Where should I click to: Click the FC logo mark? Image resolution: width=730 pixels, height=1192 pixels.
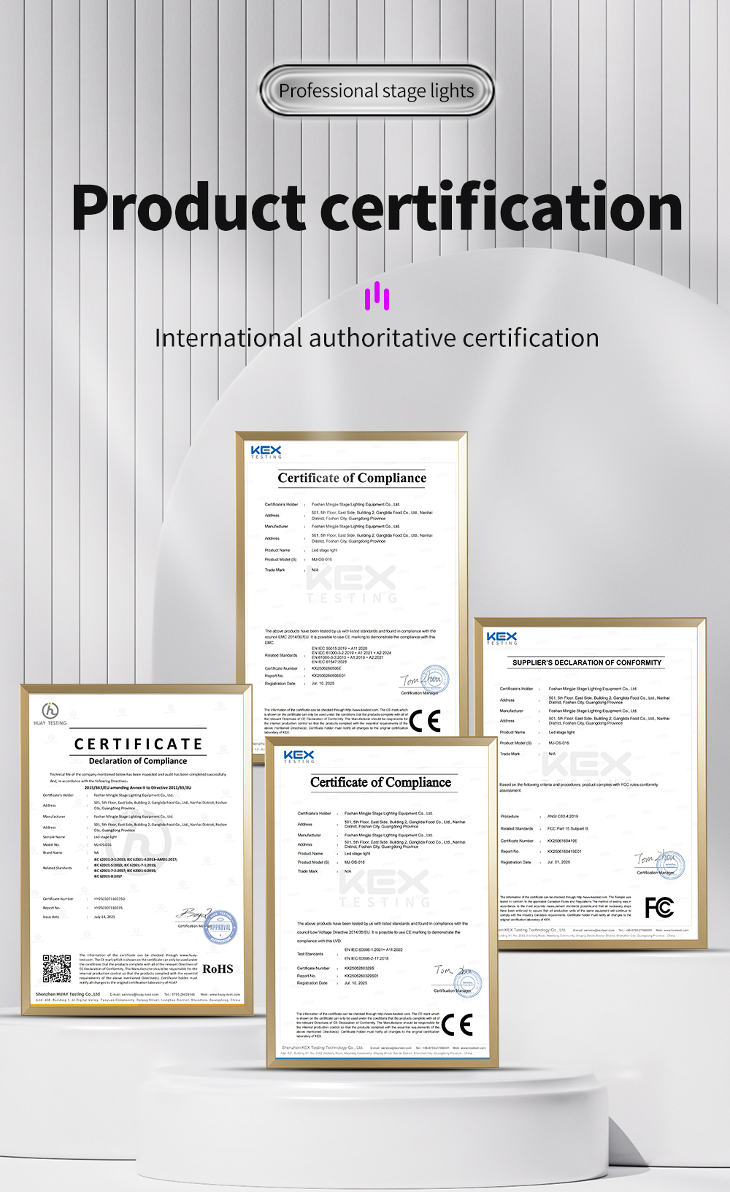coord(659,908)
